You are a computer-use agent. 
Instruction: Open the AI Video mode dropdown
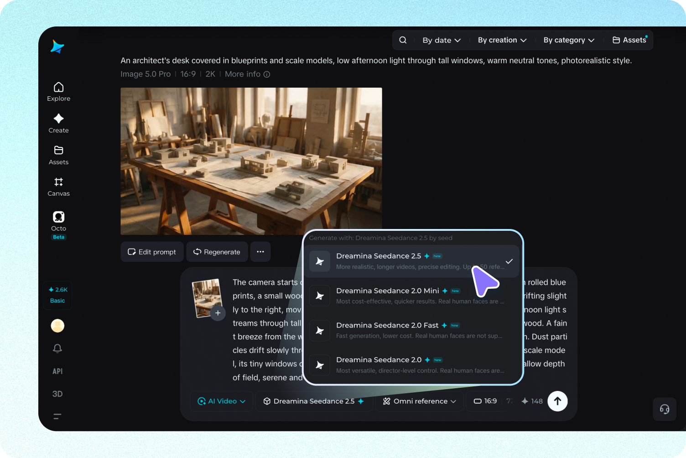[x=222, y=401]
